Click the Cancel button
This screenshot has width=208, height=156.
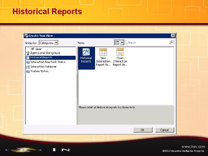164,130
